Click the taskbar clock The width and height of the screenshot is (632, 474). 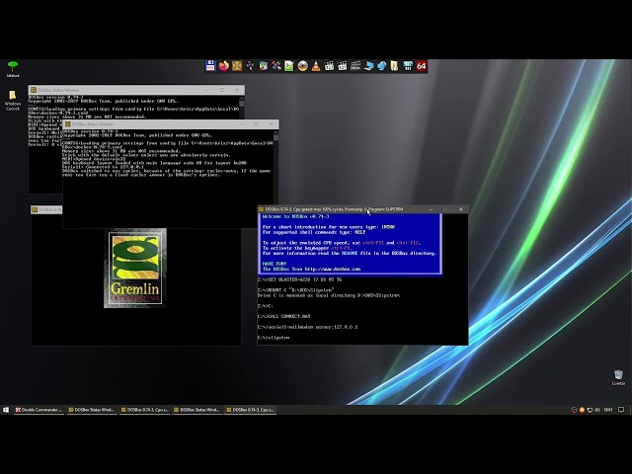608,410
